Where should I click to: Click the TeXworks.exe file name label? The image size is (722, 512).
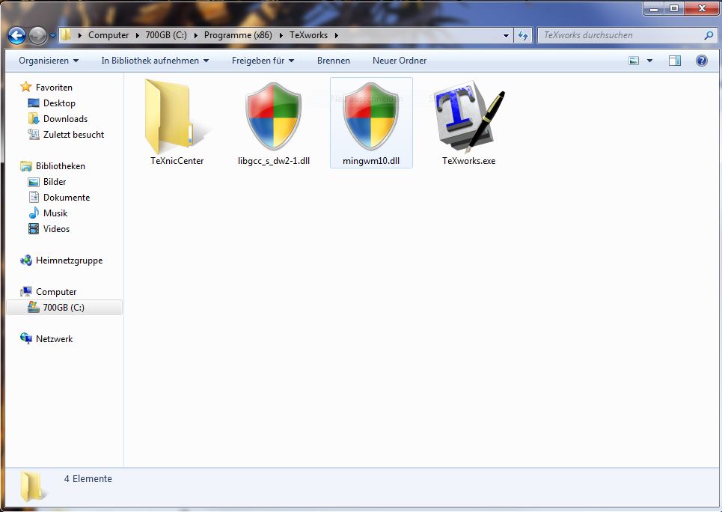pyautogui.click(x=469, y=160)
